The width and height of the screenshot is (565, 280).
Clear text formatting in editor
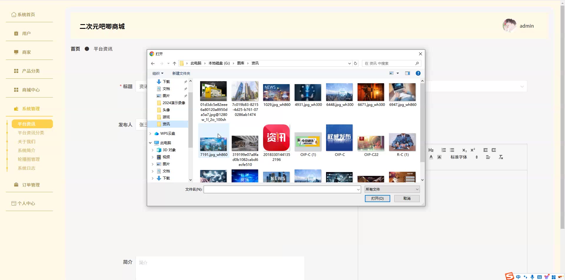click(501, 157)
